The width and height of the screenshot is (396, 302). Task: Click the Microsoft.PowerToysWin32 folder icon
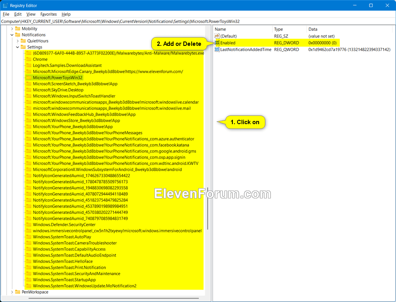pyautogui.click(x=29, y=77)
